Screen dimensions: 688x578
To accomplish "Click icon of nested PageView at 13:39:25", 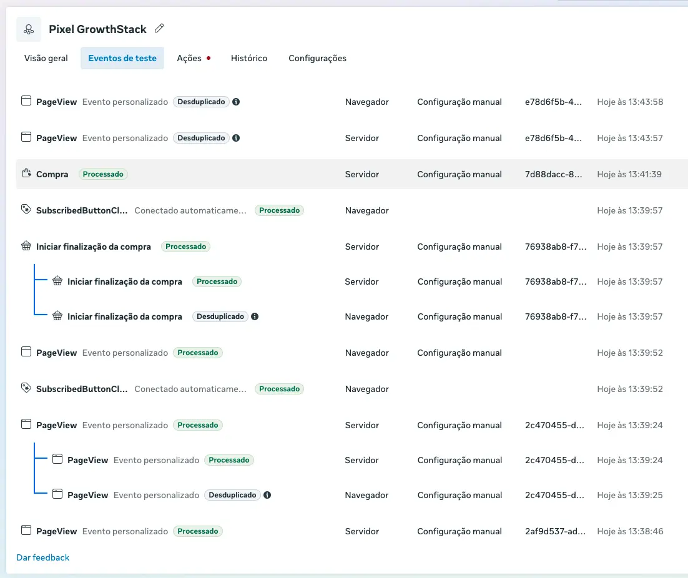I will pos(57,494).
